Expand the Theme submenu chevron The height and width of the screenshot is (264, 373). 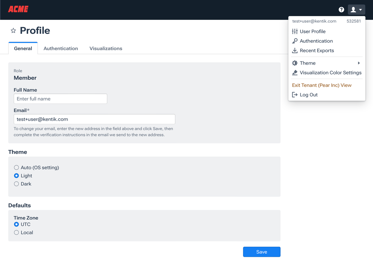point(359,63)
